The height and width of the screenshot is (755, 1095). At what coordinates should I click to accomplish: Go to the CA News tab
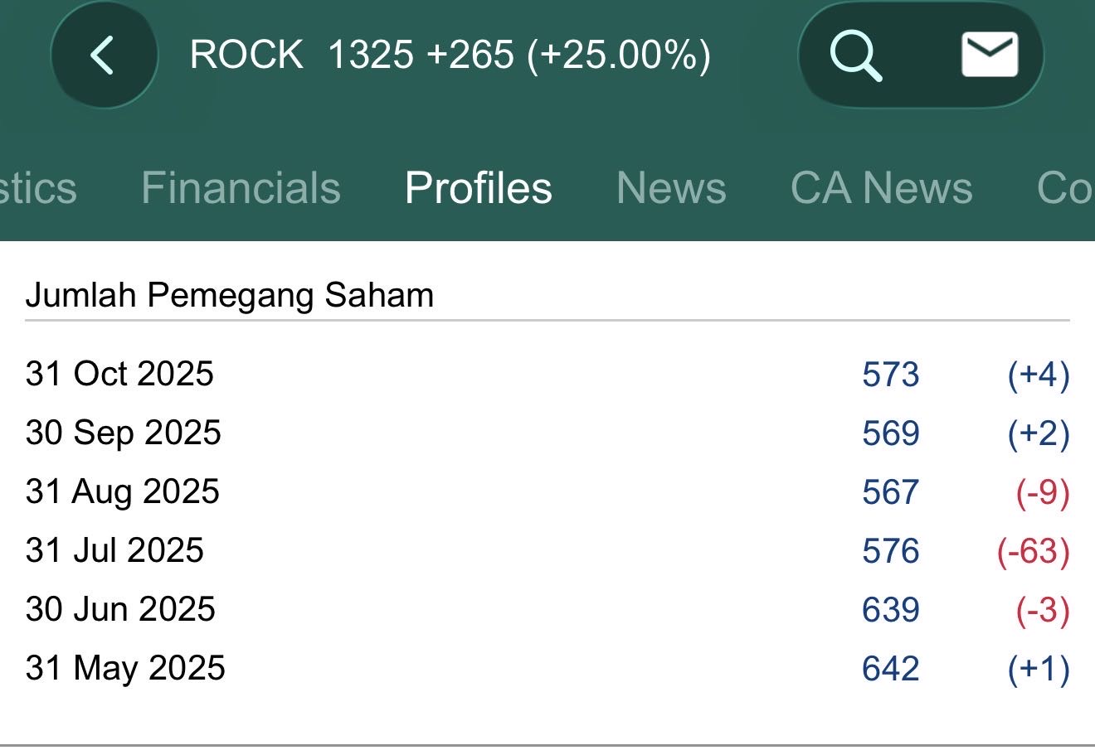coord(881,187)
